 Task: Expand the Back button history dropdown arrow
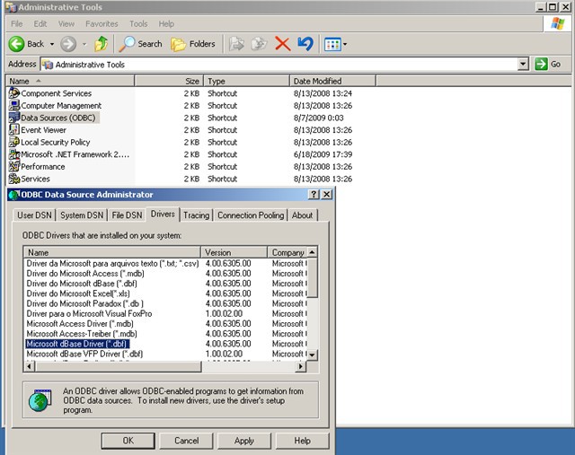52,44
